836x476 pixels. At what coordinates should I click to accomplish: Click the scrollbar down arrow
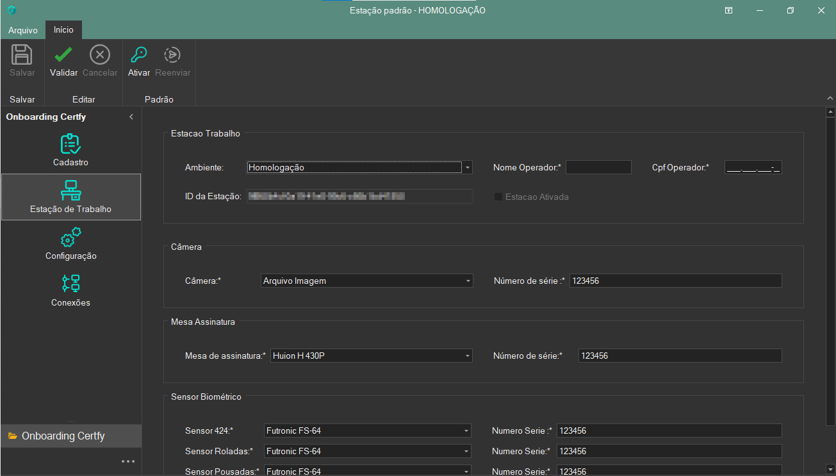pos(830,468)
